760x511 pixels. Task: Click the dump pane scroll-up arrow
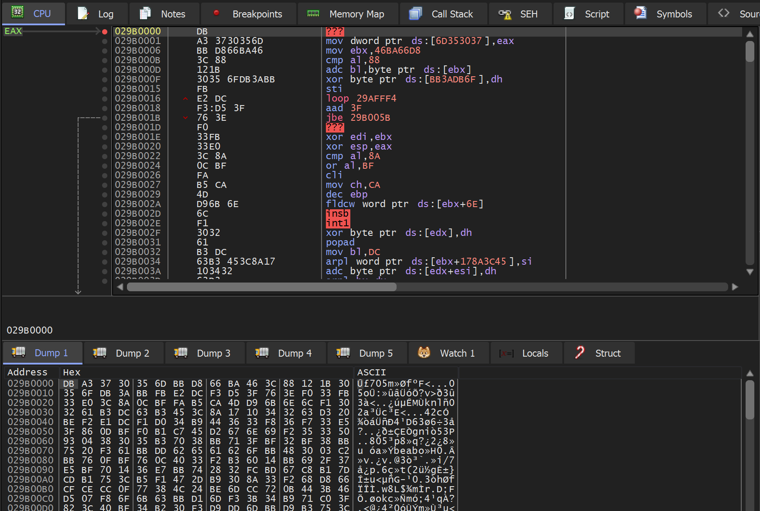coord(750,373)
